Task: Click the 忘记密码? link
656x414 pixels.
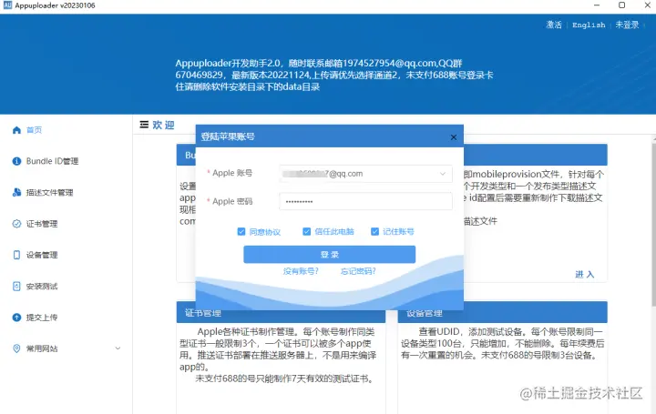Action: [358, 271]
